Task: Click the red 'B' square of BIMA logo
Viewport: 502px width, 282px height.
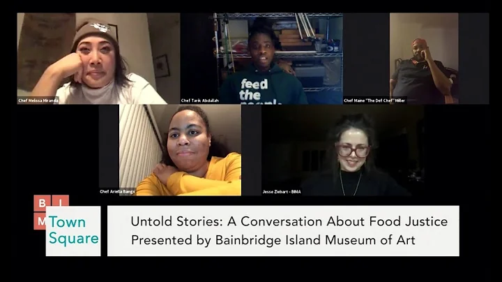Action: 42,202
